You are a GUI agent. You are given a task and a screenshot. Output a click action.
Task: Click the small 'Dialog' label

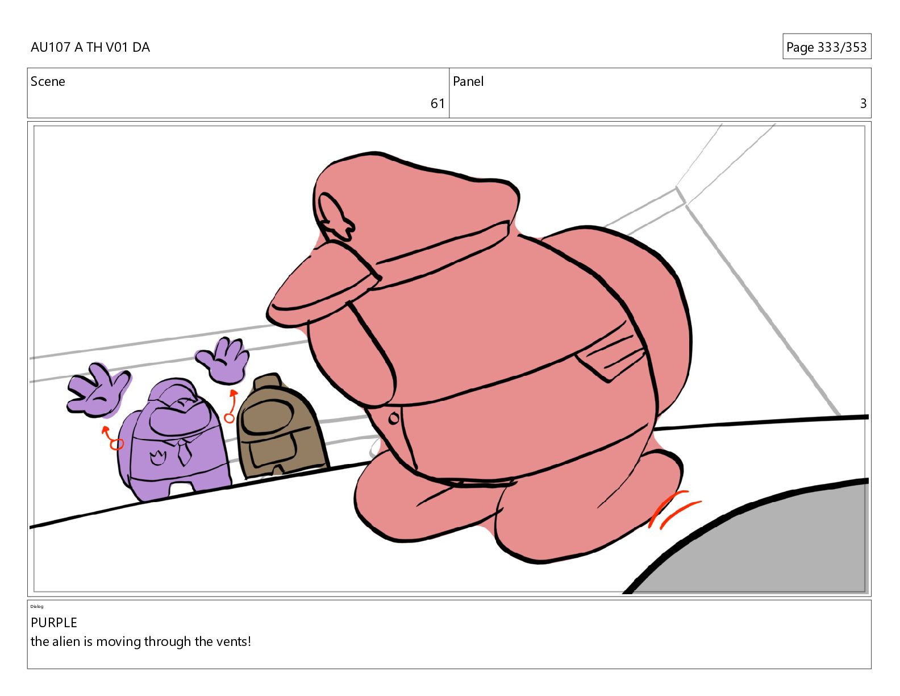37,606
